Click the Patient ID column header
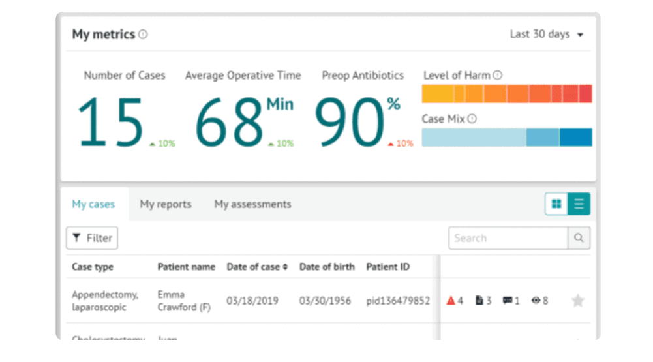Image resolution: width=653 pixels, height=362 pixels. coord(387,267)
